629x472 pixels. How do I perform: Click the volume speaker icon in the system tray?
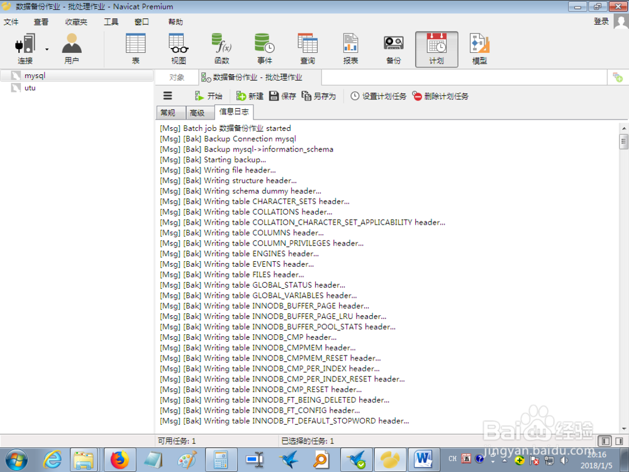pyautogui.click(x=564, y=460)
